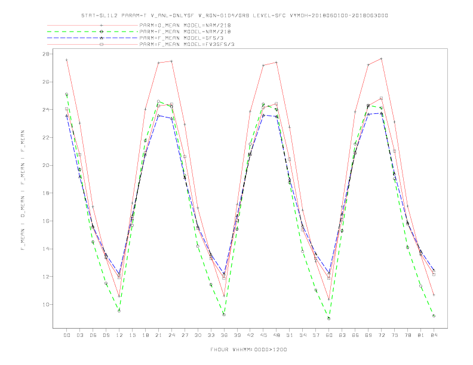
Task: Click x-axis tick label 30
Action: click(x=198, y=335)
